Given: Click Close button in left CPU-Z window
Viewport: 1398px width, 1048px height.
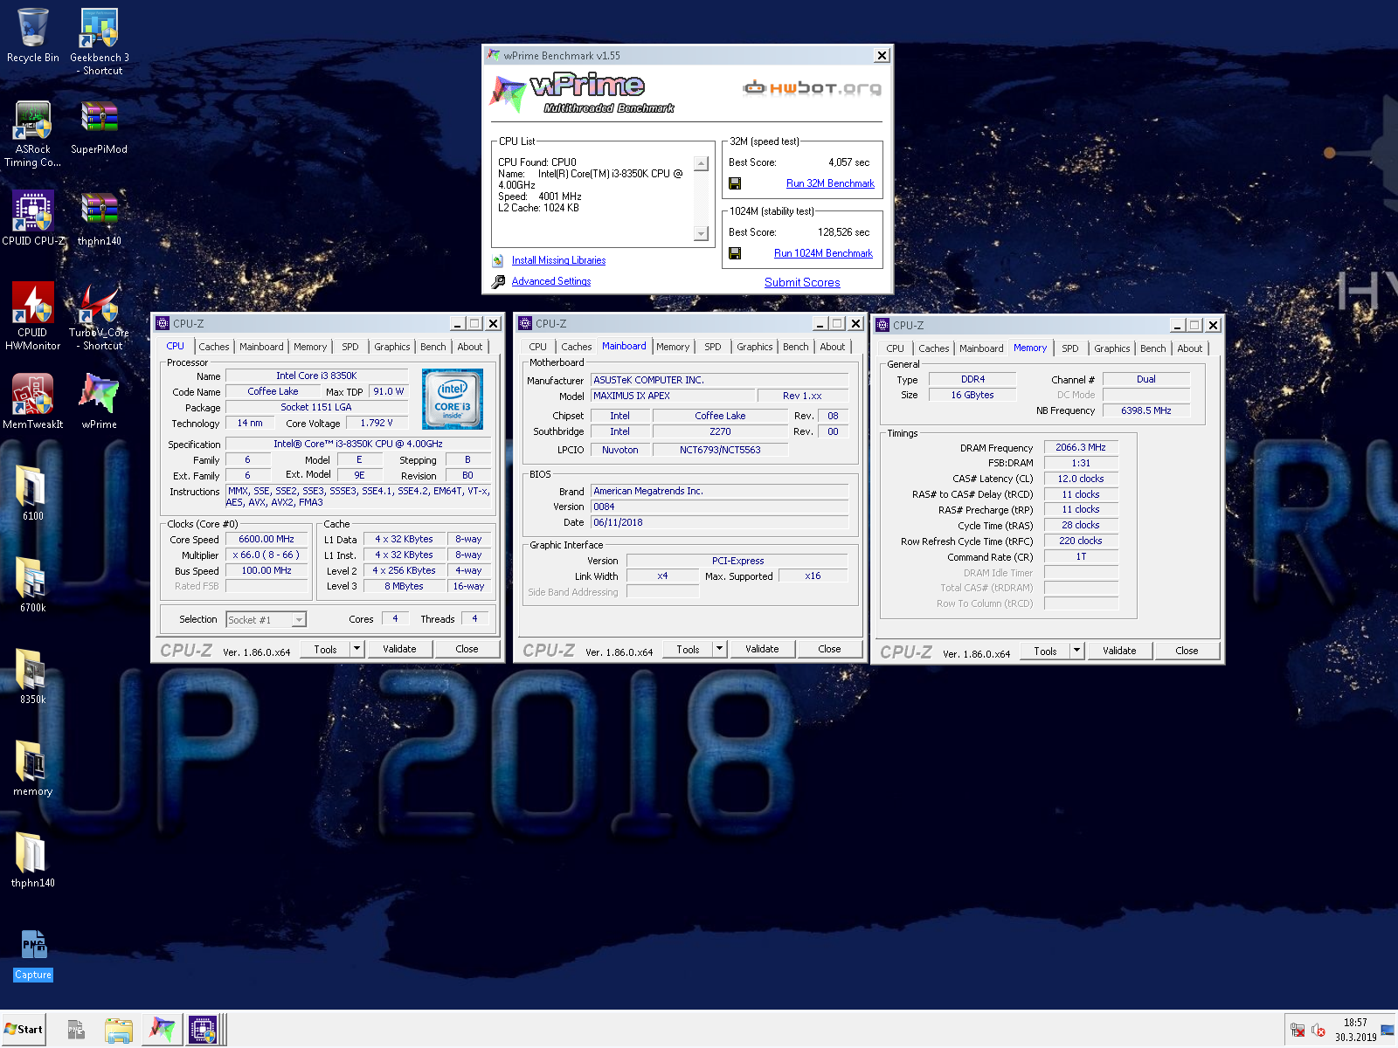Looking at the screenshot, I should click(x=467, y=649).
